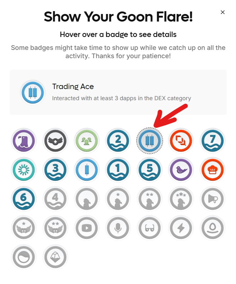Click the highlighted double candlestick Trading Ace badge
This screenshot has height=284, width=236.
coord(150,141)
